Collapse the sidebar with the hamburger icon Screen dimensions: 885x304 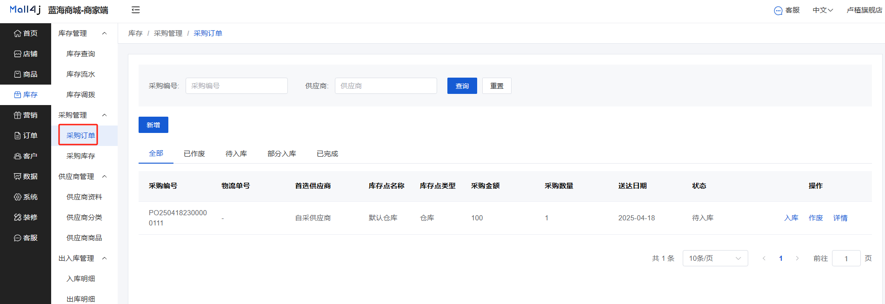click(135, 10)
